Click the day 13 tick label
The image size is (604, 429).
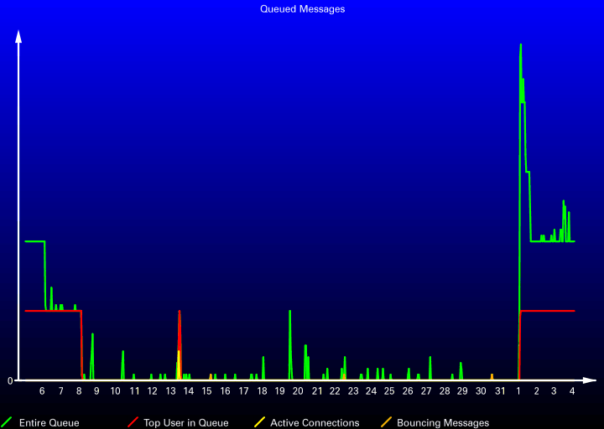(171, 391)
